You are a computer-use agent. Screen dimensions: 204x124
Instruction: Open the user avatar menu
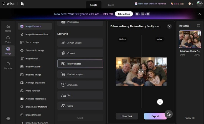pos(200,3)
